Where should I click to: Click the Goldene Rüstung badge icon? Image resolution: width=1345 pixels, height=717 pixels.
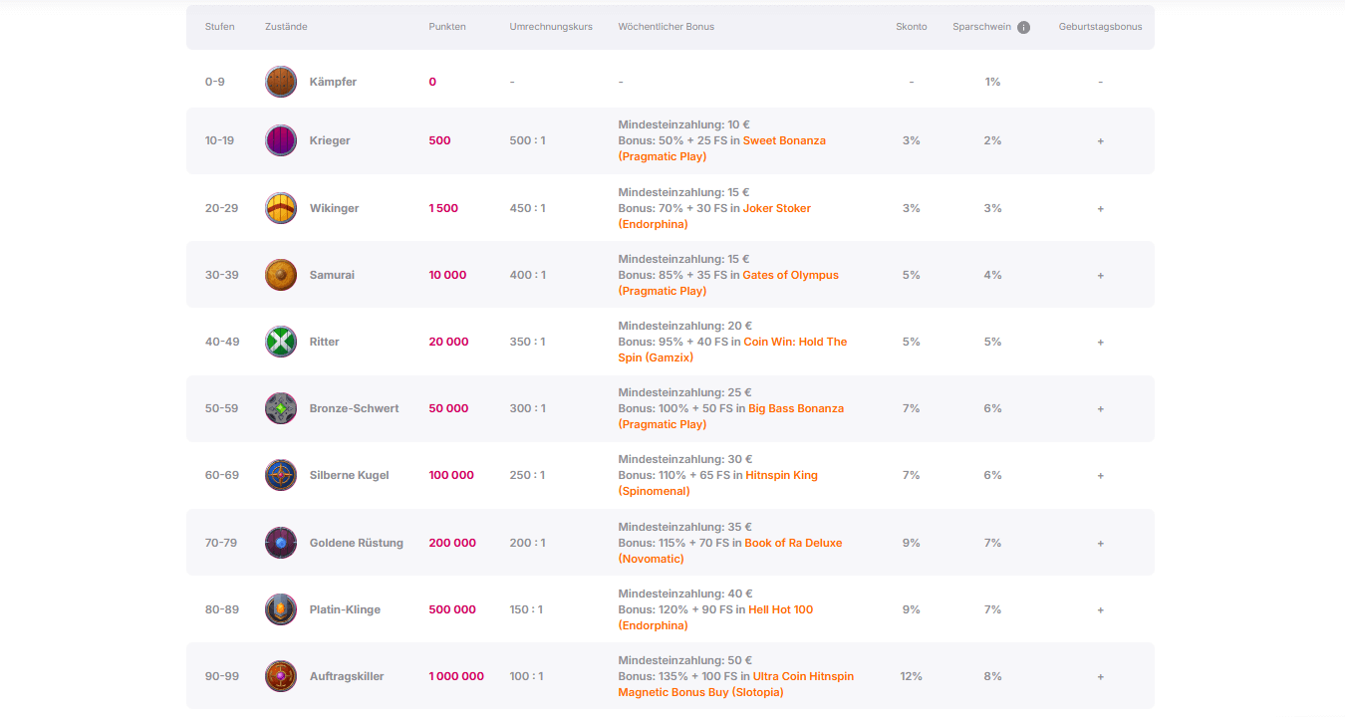point(281,543)
